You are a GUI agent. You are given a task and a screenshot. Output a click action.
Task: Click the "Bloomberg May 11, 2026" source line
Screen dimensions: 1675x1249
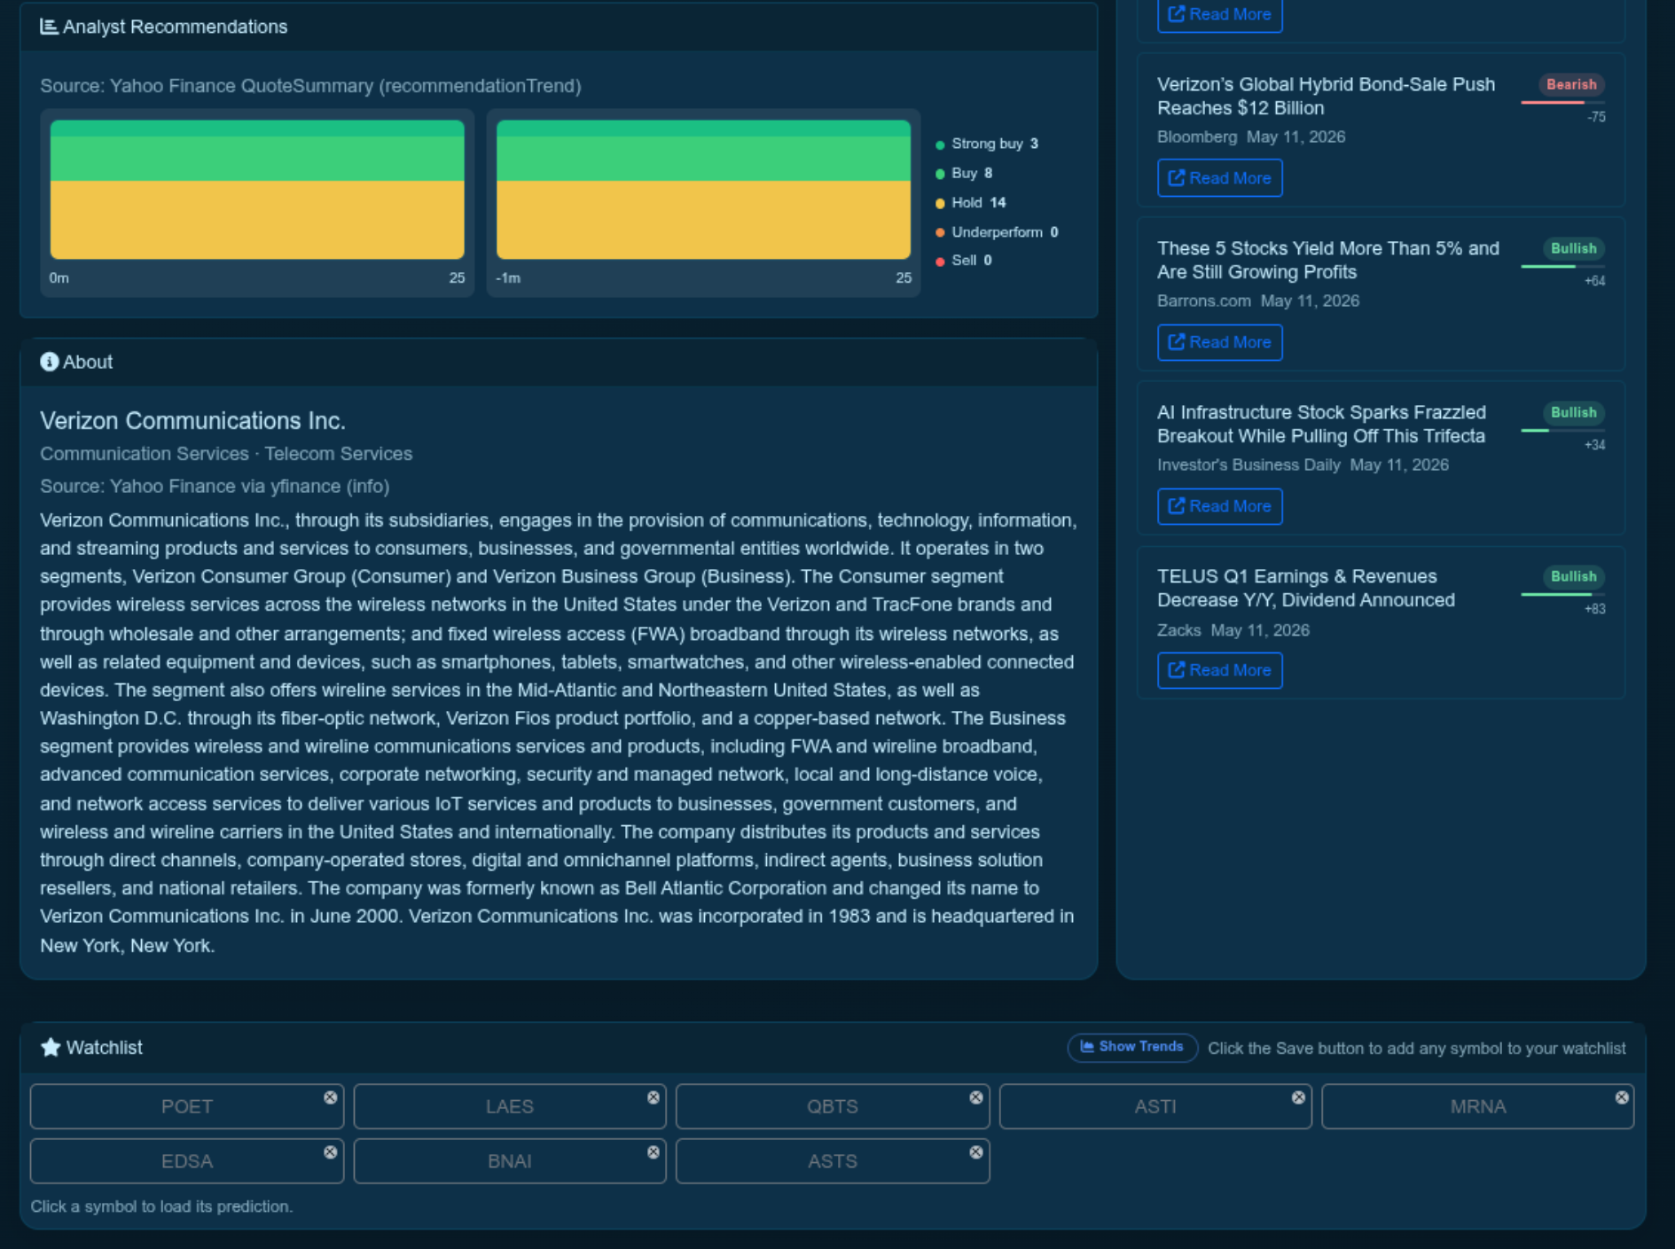click(1251, 137)
